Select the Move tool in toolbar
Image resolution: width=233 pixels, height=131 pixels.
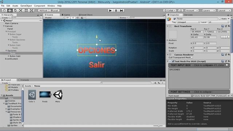tap(10, 11)
